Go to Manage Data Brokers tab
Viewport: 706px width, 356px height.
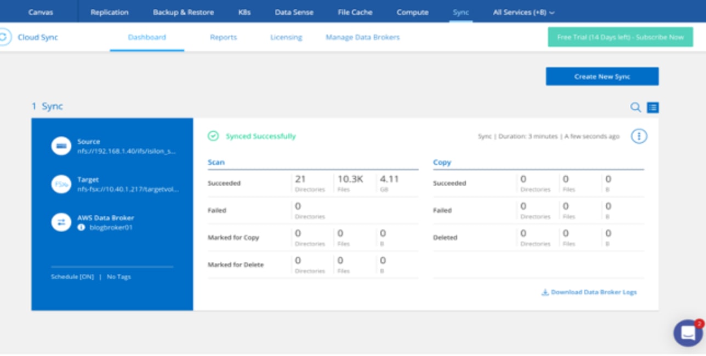[x=362, y=37]
